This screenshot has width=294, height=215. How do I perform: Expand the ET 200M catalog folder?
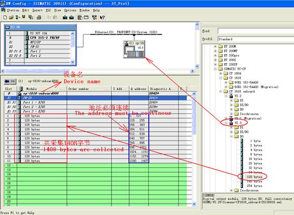click(215, 47)
